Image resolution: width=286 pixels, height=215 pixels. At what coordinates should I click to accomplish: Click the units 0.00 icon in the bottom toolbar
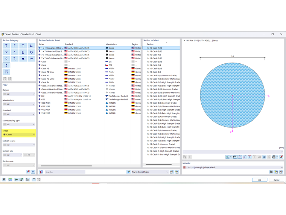click(x=10, y=180)
